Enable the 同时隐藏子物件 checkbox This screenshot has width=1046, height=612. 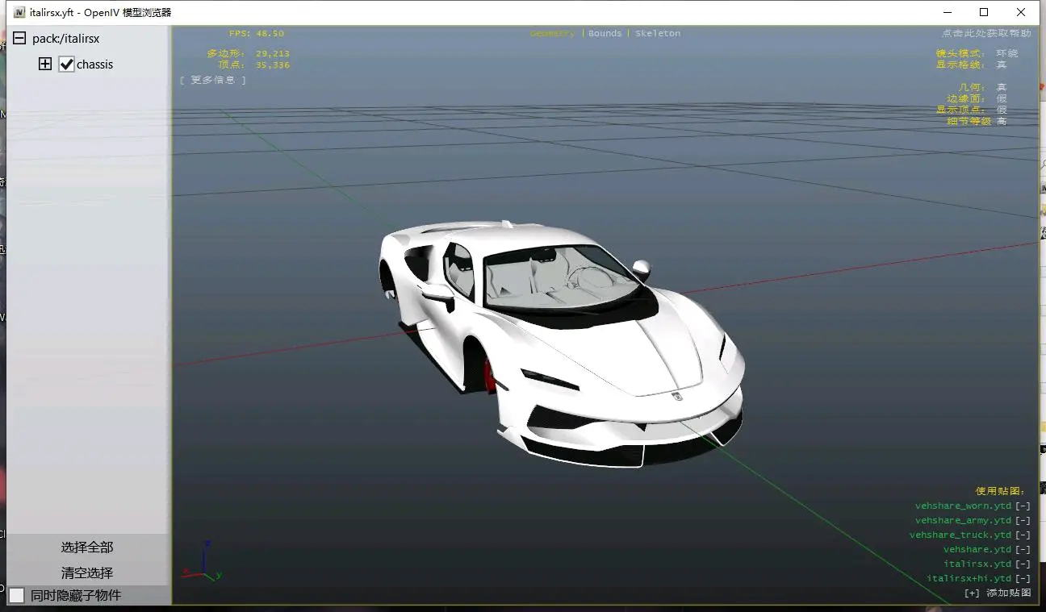(x=17, y=595)
